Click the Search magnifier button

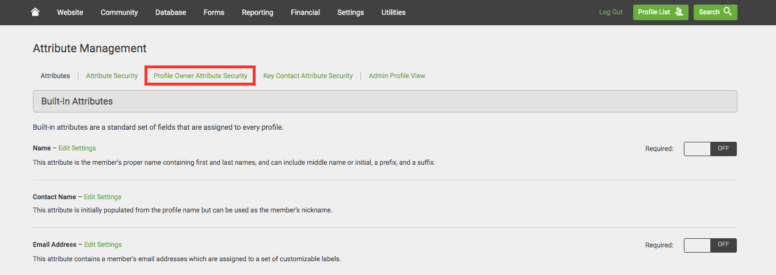715,12
